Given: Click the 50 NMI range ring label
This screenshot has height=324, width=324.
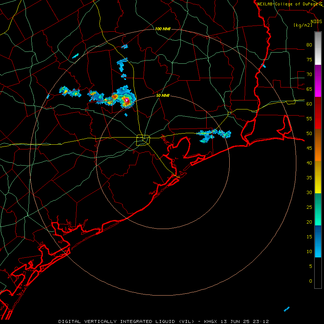Looking at the screenshot, I should 163,95.
